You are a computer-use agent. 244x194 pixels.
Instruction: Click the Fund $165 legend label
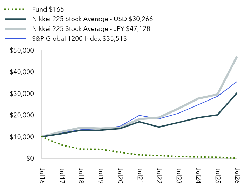(x=48, y=9)
